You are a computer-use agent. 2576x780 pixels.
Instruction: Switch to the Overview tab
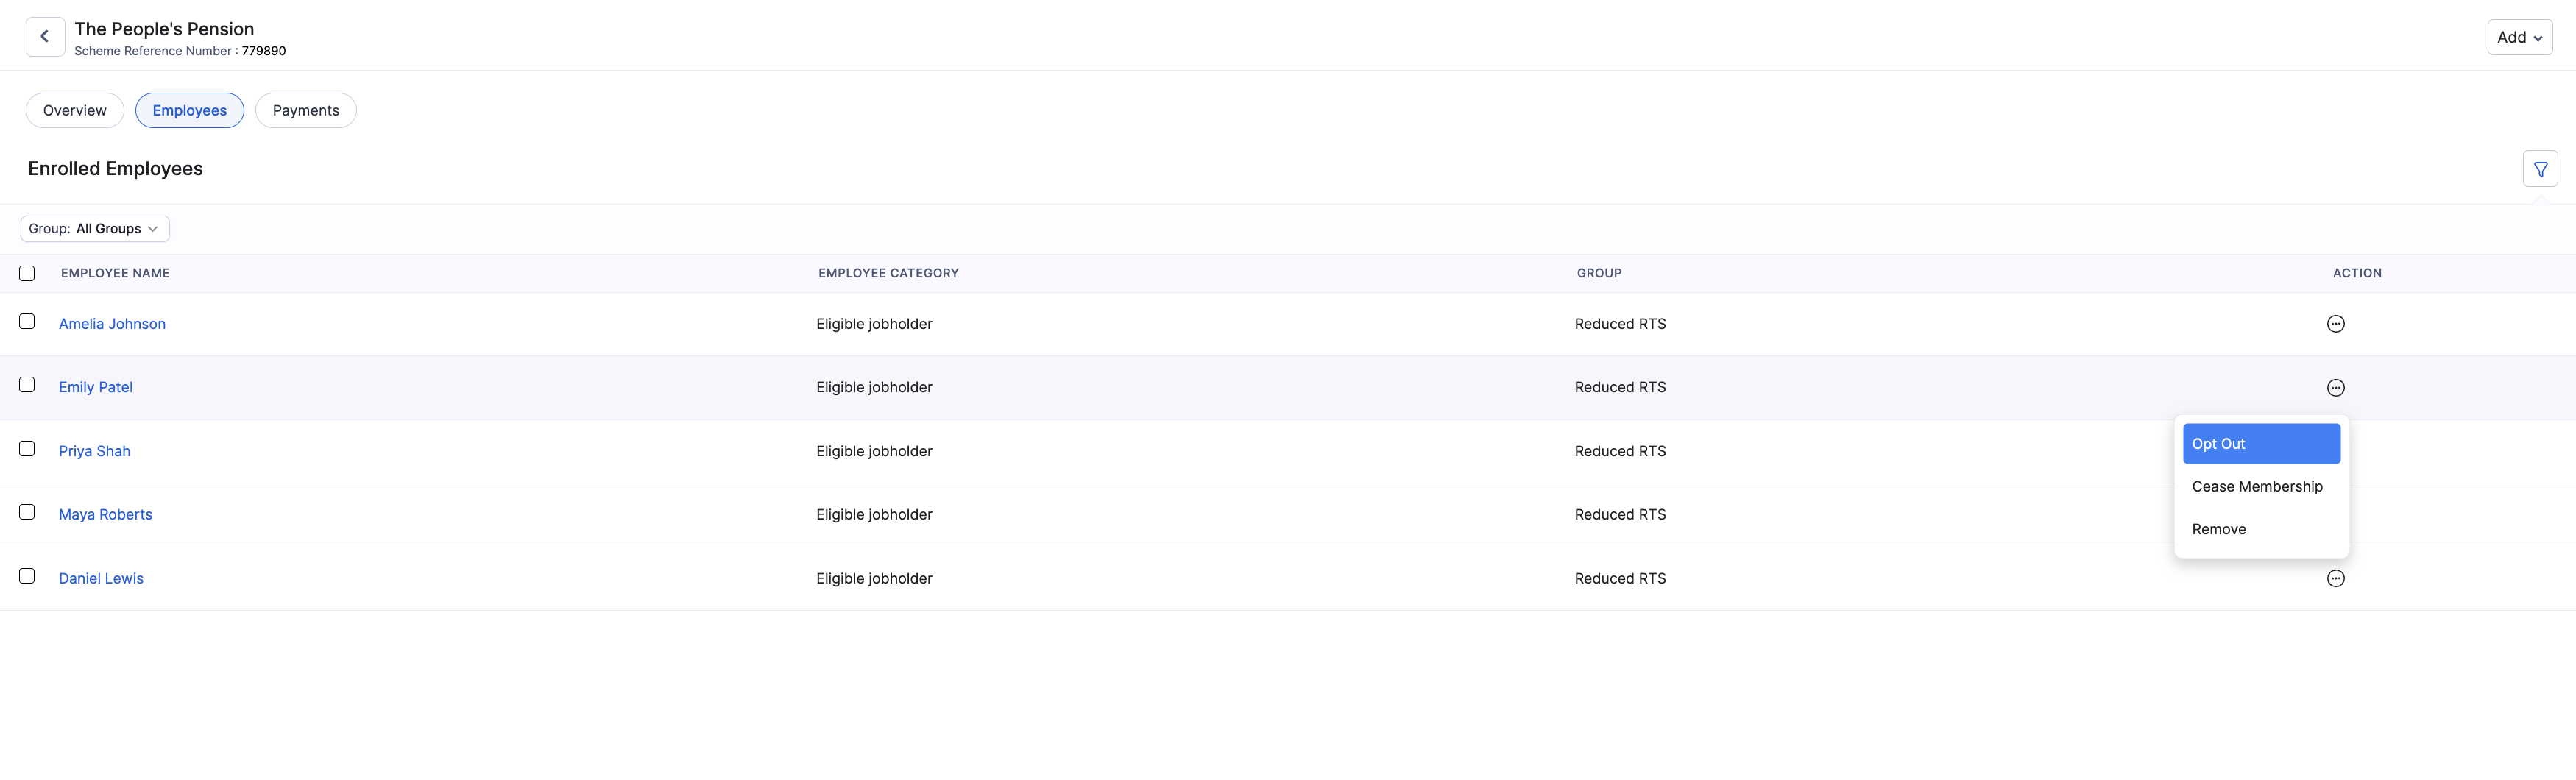pyautogui.click(x=75, y=111)
